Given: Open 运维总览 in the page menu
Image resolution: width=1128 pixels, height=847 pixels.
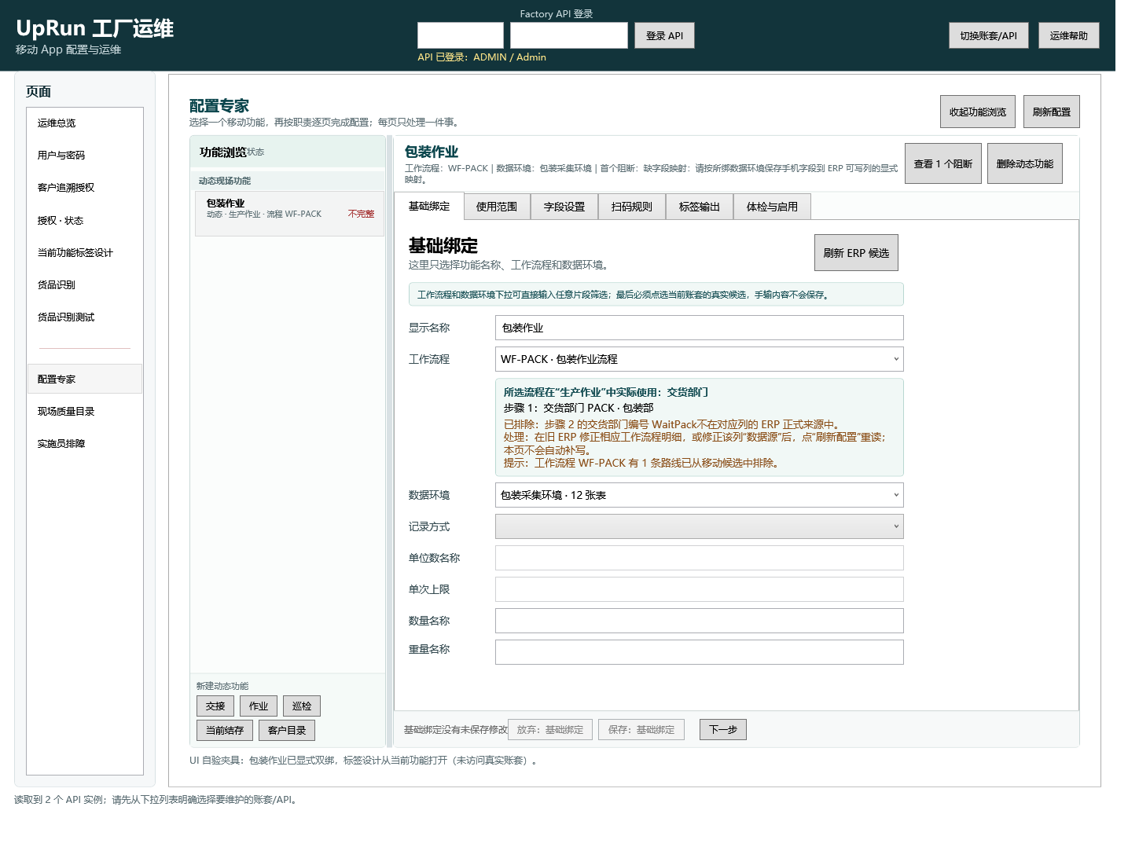Looking at the screenshot, I should (x=85, y=123).
